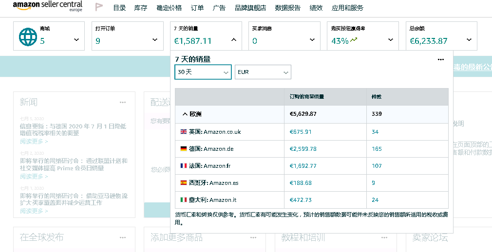Image resolution: width=492 pixels, height=252 pixels.
Task: Expand the 总余额 total balance widget
Action: tap(469, 40)
